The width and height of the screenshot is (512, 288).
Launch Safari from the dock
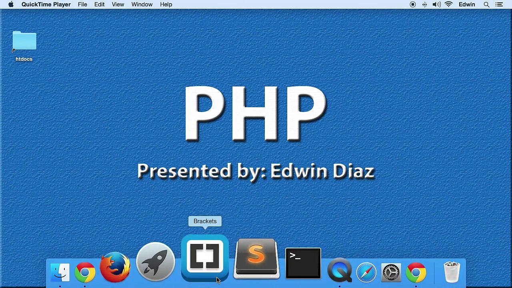[366, 272]
